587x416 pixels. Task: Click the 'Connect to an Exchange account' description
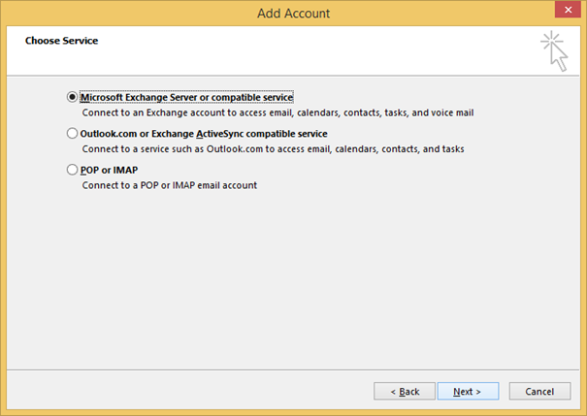click(277, 112)
